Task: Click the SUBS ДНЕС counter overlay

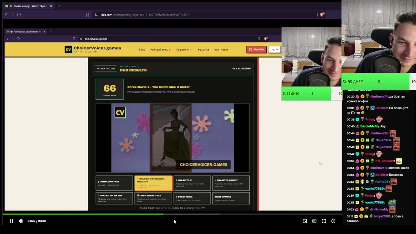Action: click(x=379, y=82)
